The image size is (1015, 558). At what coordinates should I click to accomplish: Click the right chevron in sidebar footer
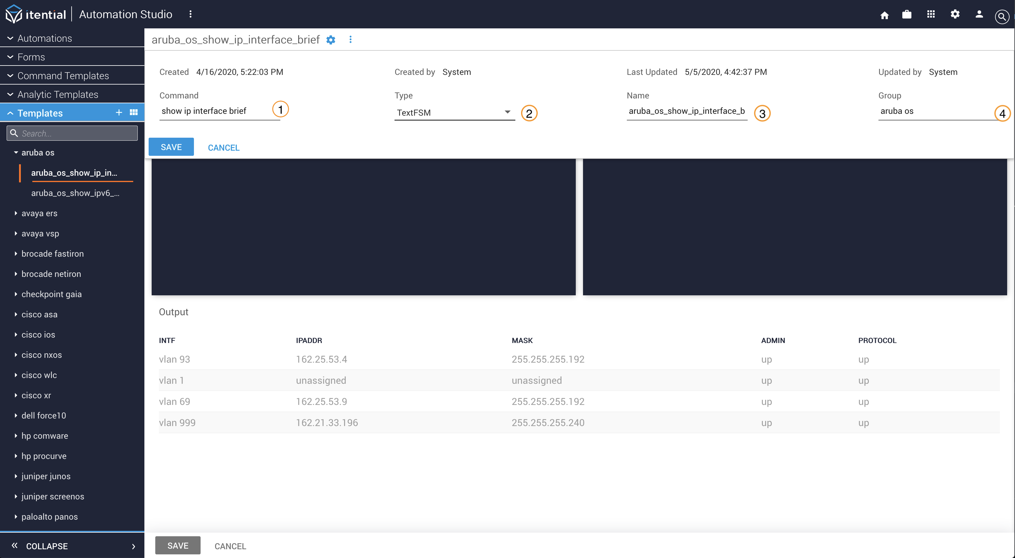point(134,546)
